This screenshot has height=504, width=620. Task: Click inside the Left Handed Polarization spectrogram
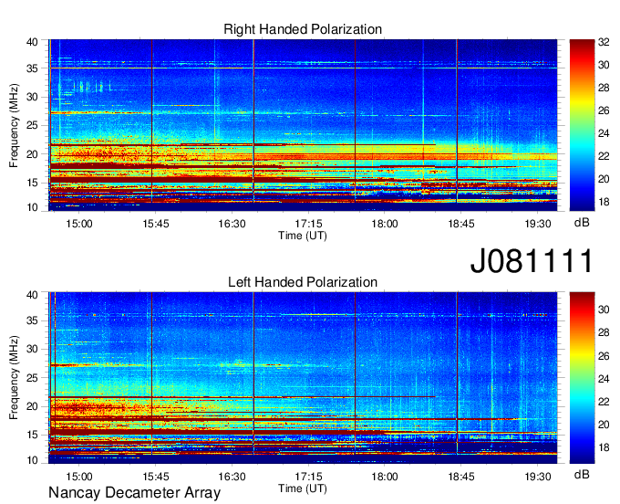(303, 378)
